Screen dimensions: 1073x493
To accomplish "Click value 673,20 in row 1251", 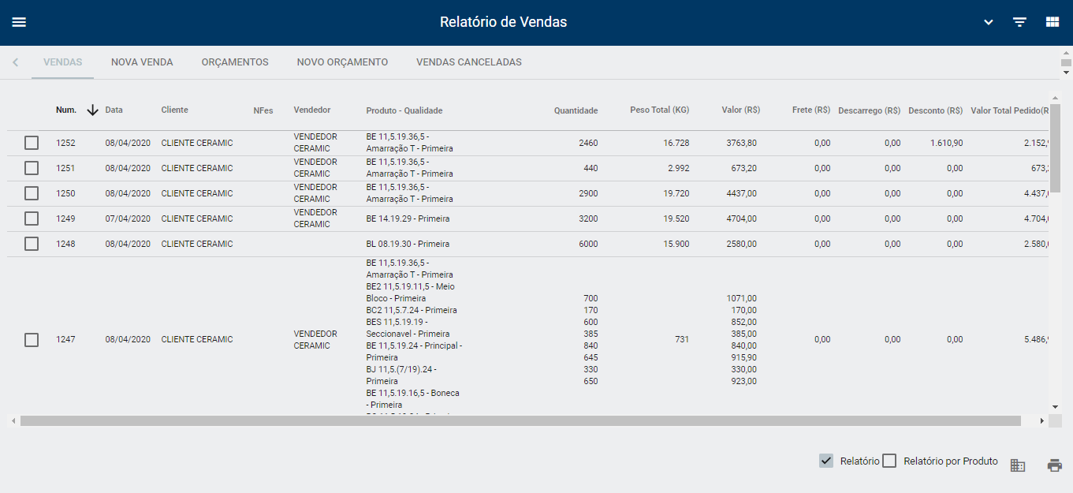I will 743,169.
